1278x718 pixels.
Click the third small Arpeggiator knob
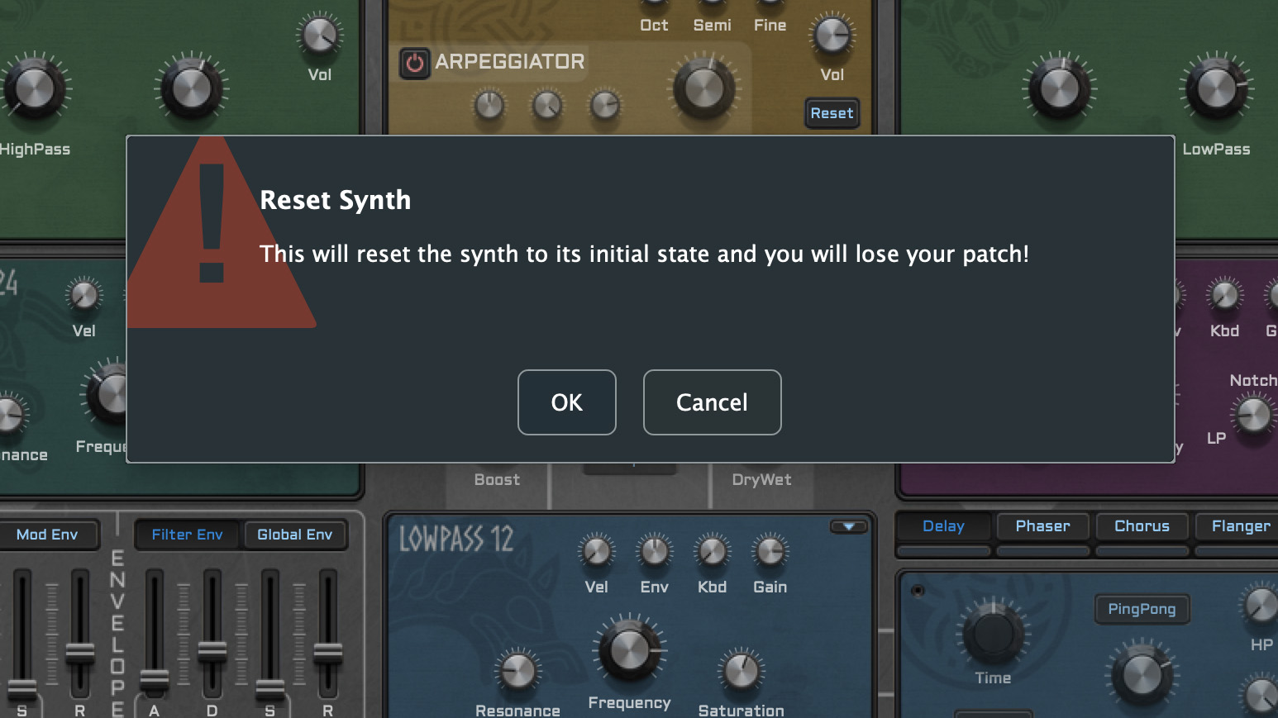605,106
